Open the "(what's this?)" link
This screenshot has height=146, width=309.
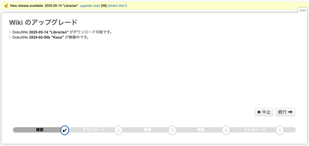(117, 6)
